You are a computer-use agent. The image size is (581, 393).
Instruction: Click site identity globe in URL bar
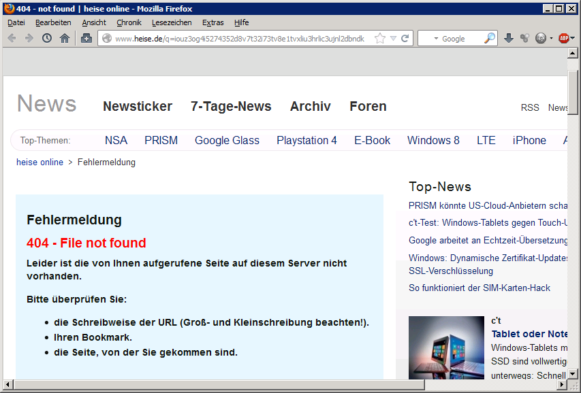point(107,38)
